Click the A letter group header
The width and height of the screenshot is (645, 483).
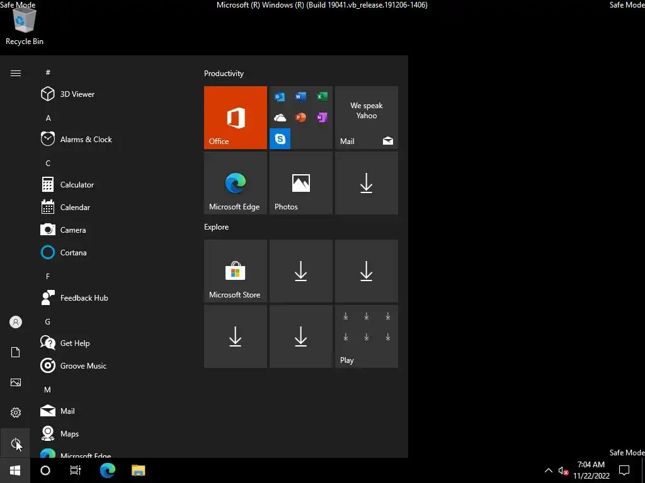[48, 118]
